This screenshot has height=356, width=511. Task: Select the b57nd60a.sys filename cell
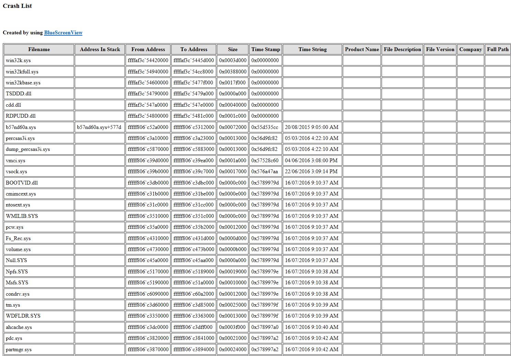point(39,127)
